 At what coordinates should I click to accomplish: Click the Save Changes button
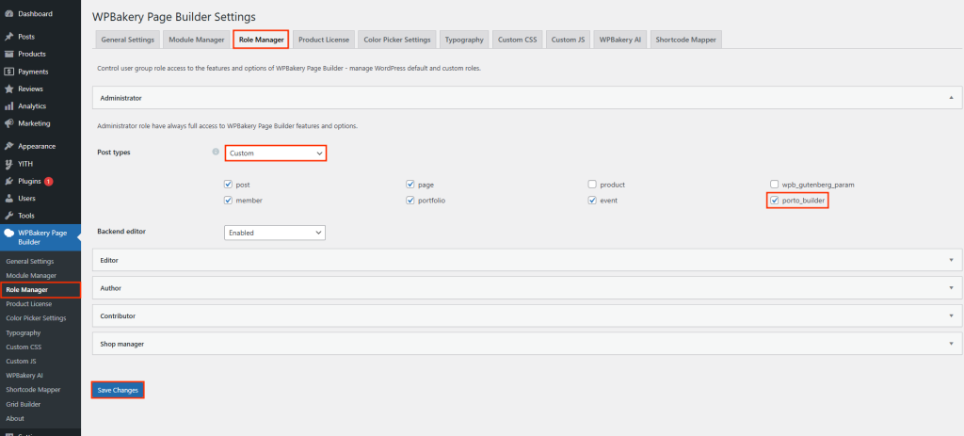[118, 390]
